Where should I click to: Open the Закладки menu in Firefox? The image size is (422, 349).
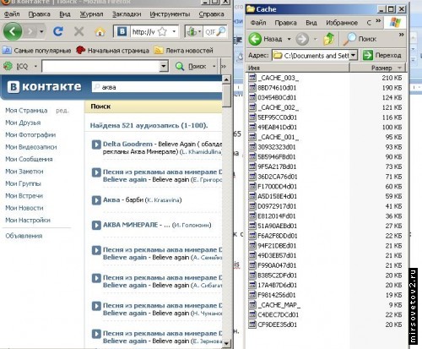tap(127, 14)
